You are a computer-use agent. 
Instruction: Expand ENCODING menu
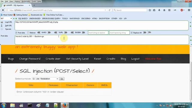click(86, 19)
